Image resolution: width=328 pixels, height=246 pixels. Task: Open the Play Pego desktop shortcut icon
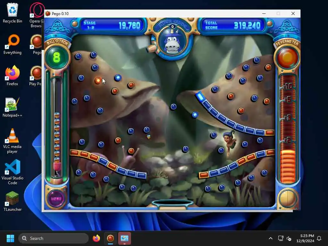point(36,76)
